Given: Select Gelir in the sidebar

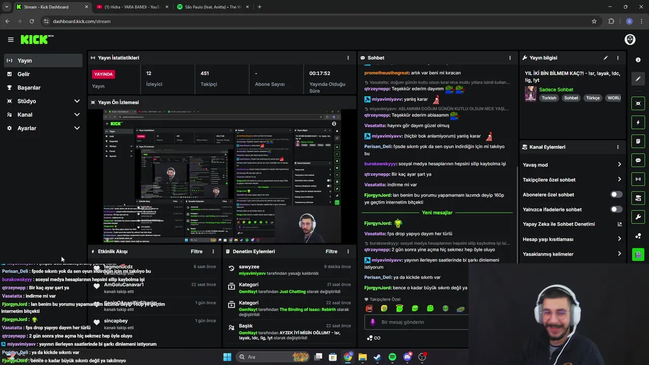Looking at the screenshot, I should pos(43,74).
